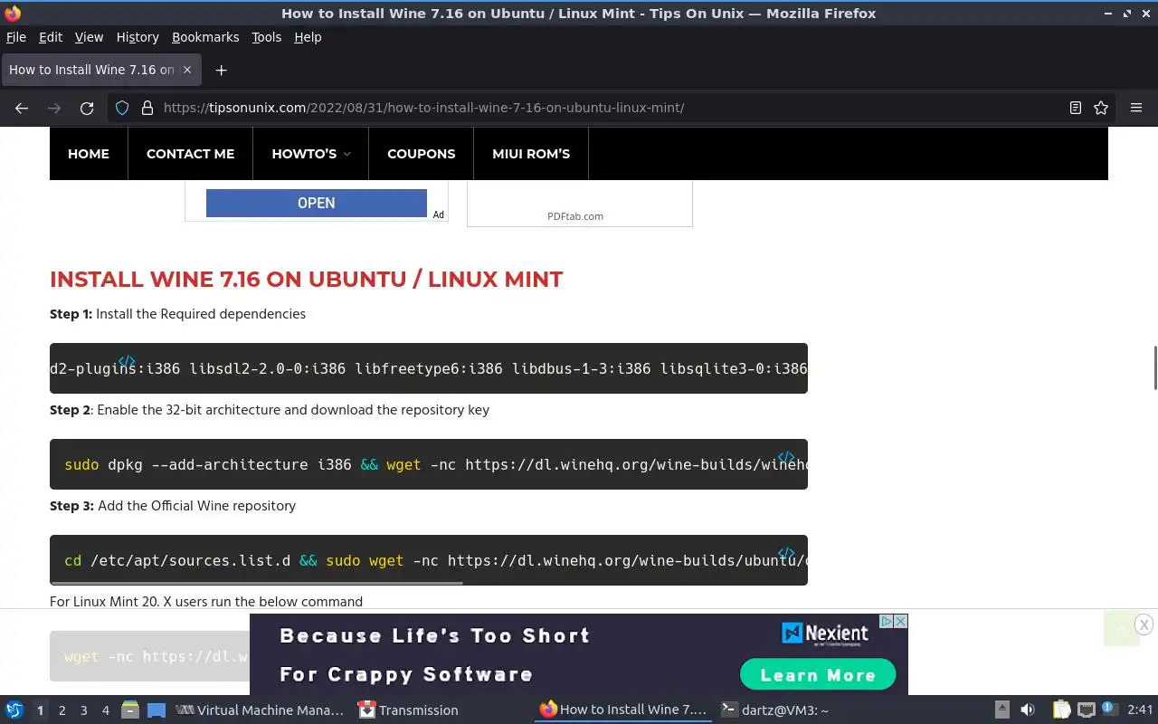Viewport: 1158px width, 724px height.
Task: Bookmark this page with the star icon
Action: 1101,108
